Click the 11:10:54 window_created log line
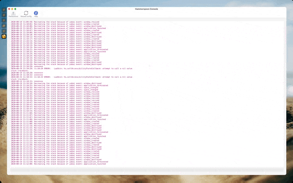Viewport: 293px width, 183px height. [x=55, y=111]
